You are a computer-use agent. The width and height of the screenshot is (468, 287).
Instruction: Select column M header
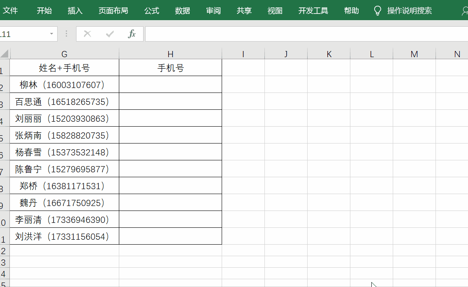(x=414, y=54)
